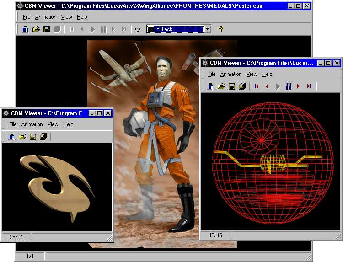Screen dimensions: 343x262
Task: Click save-all frames icon in Death Star window
Action: [242, 86]
